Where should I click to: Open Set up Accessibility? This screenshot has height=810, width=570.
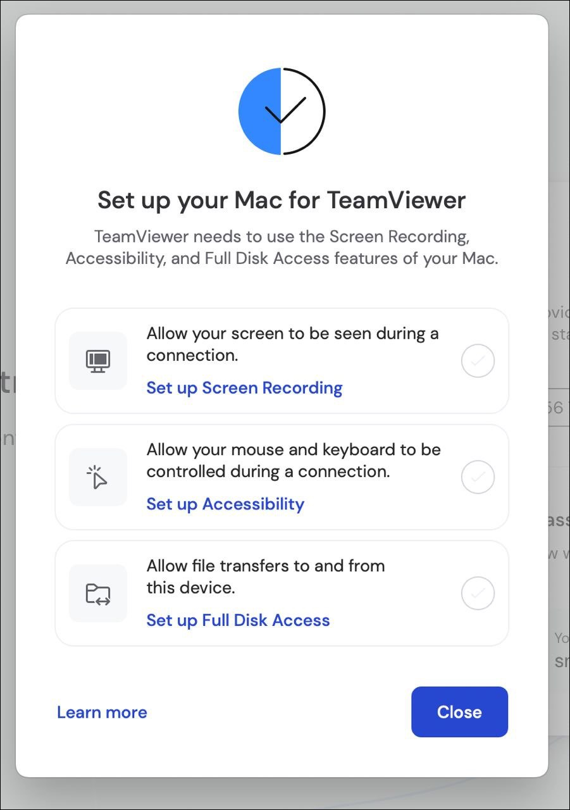point(225,504)
